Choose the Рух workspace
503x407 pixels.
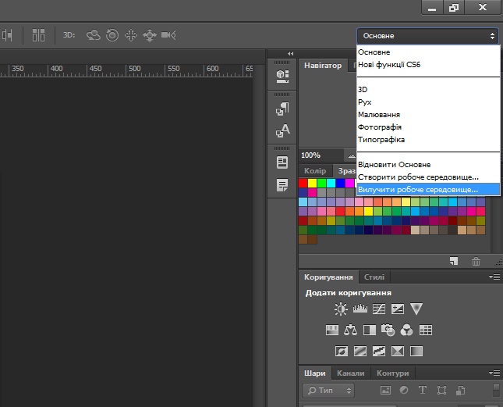click(428, 102)
